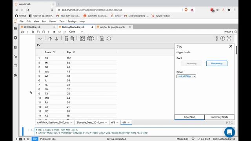Open the extension manager puzzle sidebar icon
This screenshot has height=141, width=251.
point(15,75)
